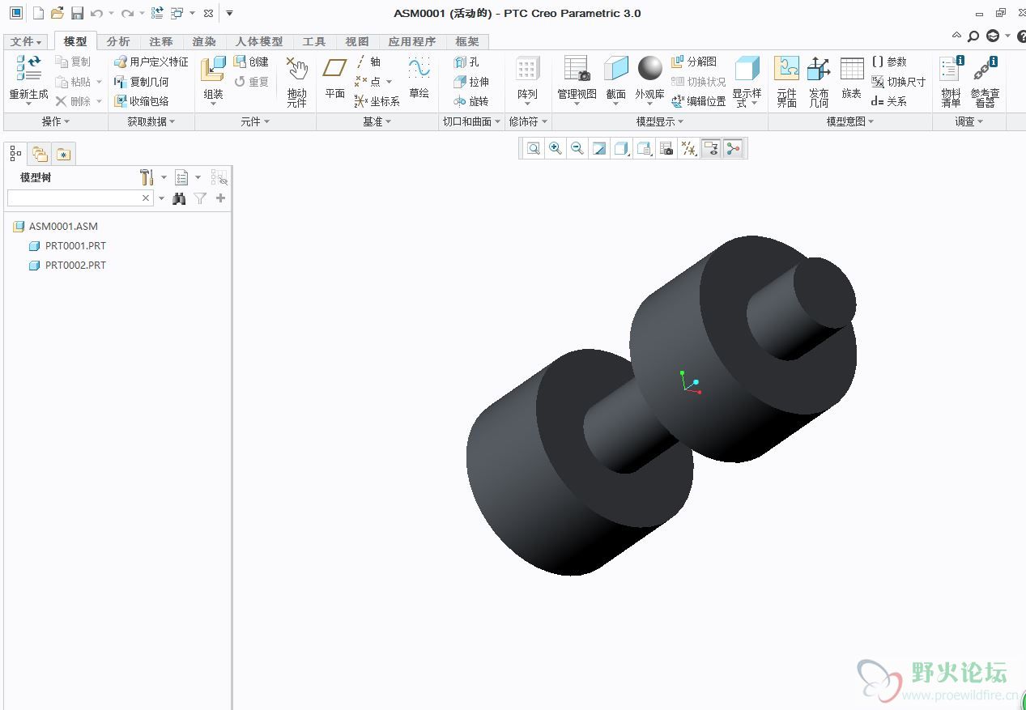Click the 参数 (Parameters) button
The height and width of the screenshot is (710, 1026).
889,62
